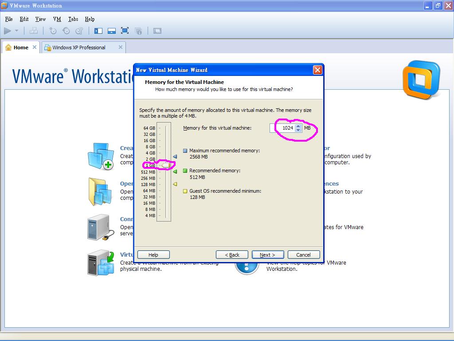Click the blue Maximum recommended memory legend square
The image size is (454, 341).
click(185, 151)
